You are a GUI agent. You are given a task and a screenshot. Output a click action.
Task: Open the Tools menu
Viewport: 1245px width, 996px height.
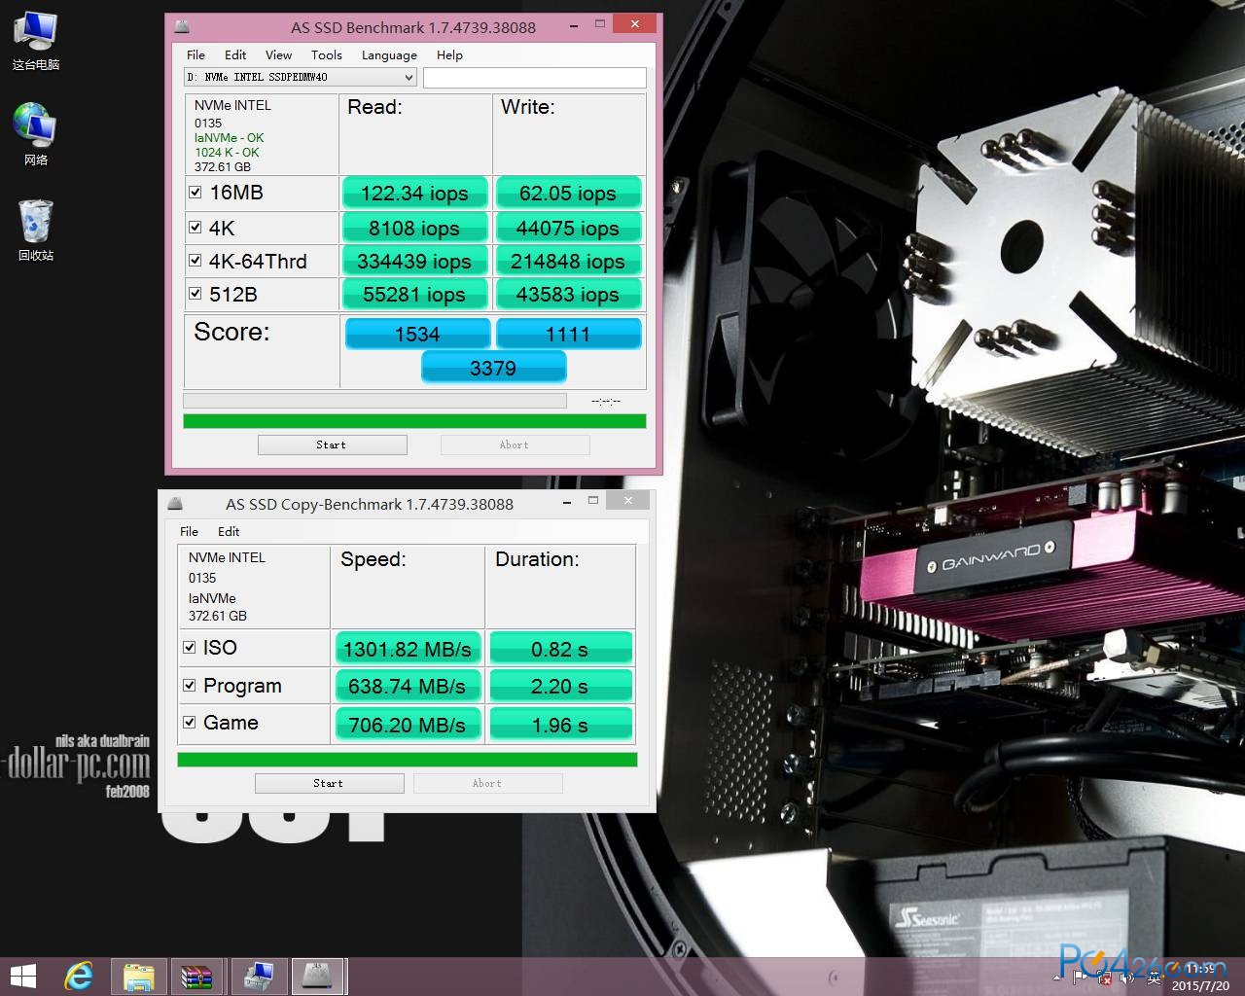pyautogui.click(x=326, y=55)
